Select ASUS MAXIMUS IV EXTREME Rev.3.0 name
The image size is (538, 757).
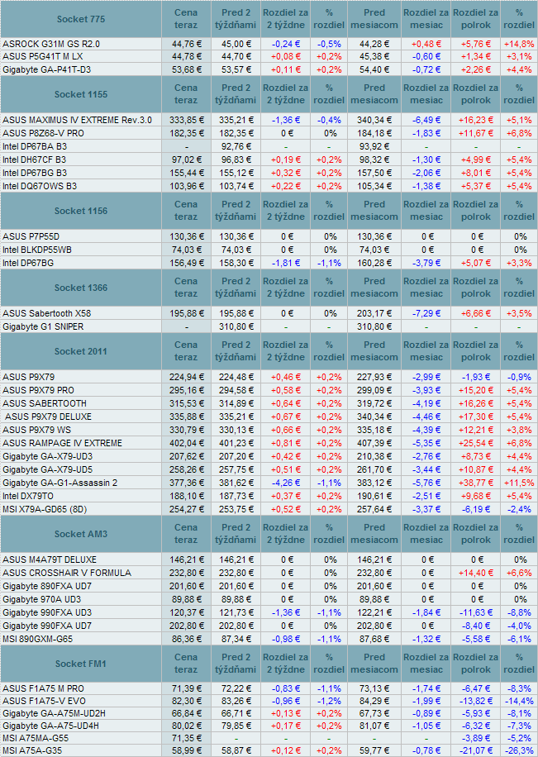click(78, 120)
